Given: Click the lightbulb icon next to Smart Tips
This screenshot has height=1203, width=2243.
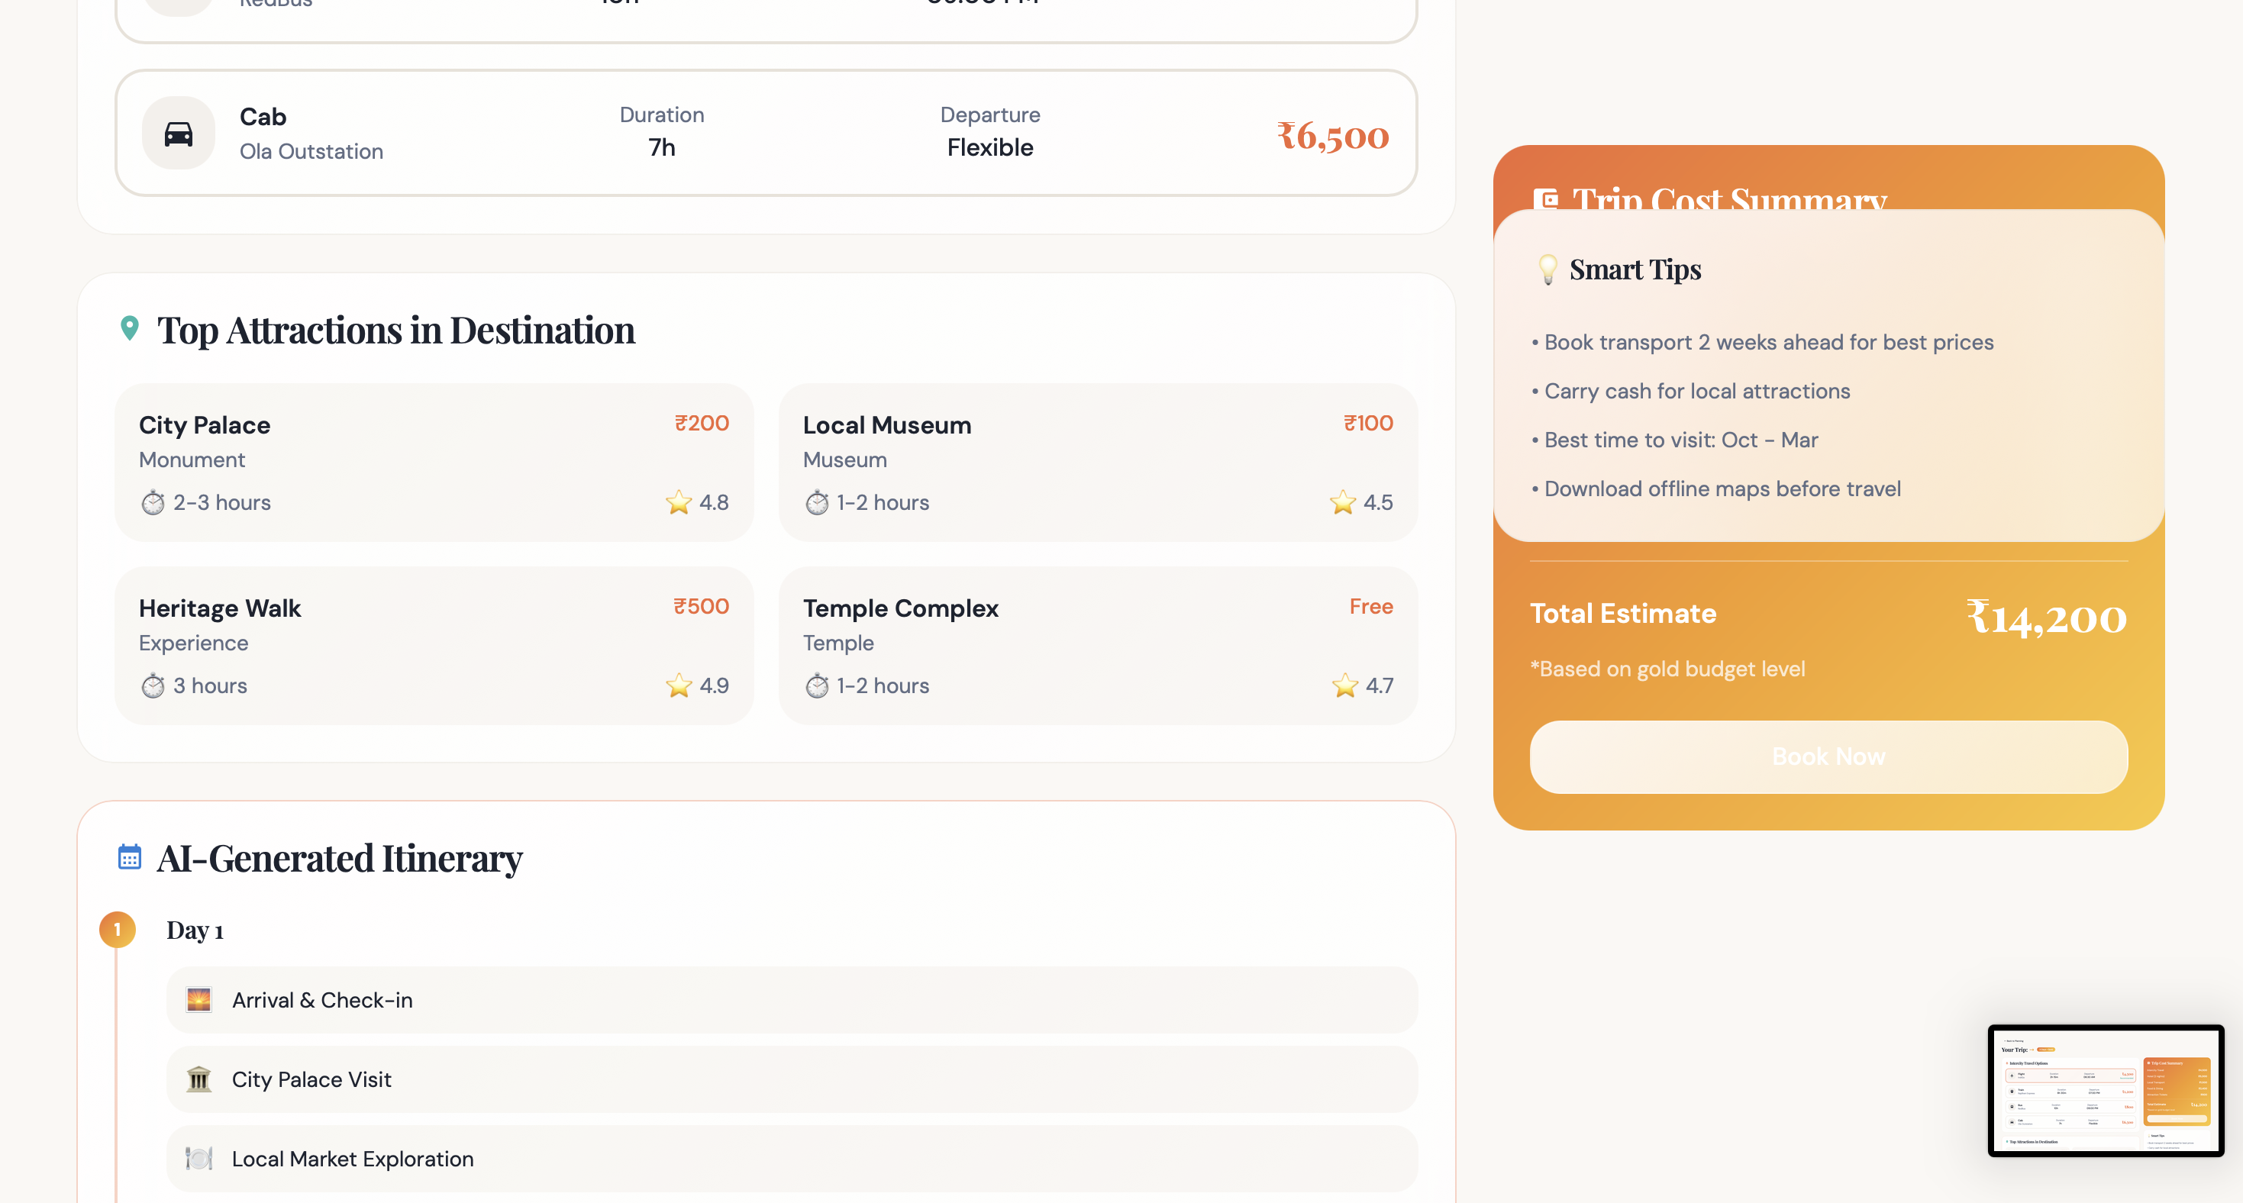Looking at the screenshot, I should pos(1548,269).
